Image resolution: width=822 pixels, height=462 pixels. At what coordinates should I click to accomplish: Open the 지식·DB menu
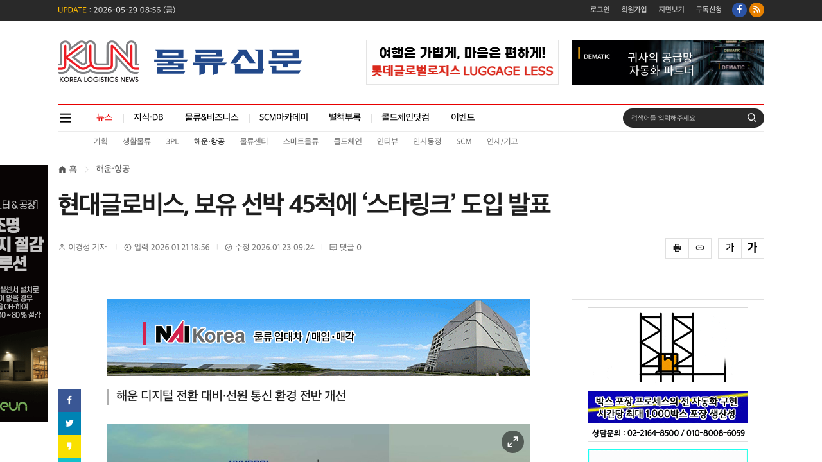tap(148, 117)
